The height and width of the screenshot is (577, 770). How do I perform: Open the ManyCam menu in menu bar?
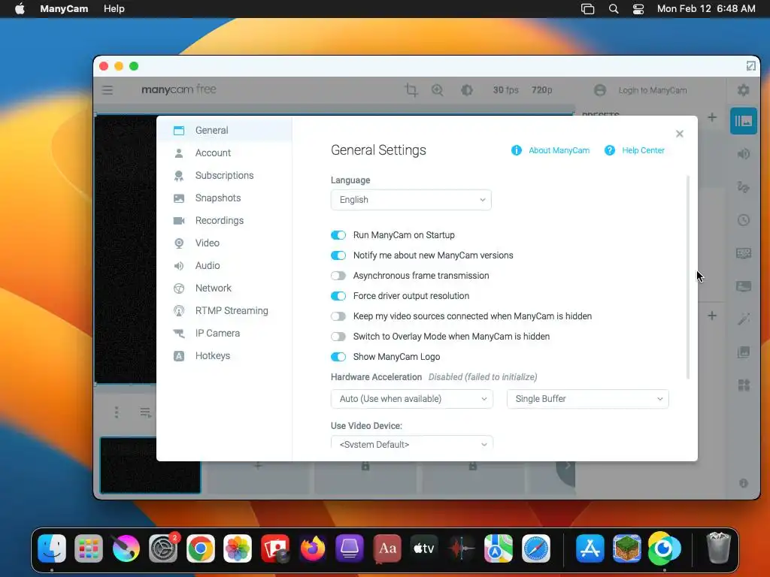click(x=64, y=9)
